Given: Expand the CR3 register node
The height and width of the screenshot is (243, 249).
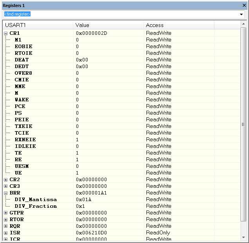Looking at the screenshot, I should point(6,186).
